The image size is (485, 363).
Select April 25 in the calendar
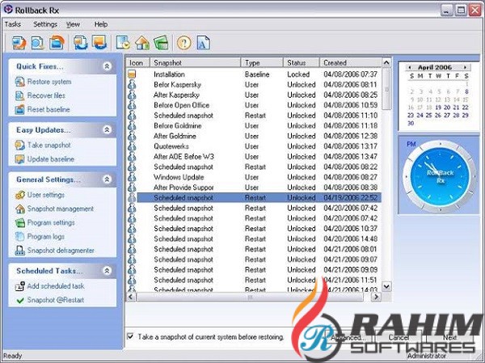pos(428,115)
